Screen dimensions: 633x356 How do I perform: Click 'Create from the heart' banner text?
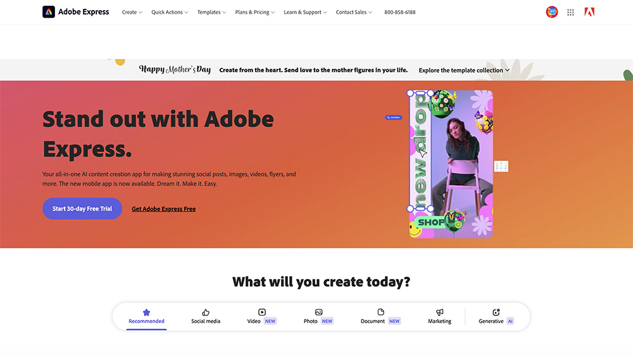(313, 70)
